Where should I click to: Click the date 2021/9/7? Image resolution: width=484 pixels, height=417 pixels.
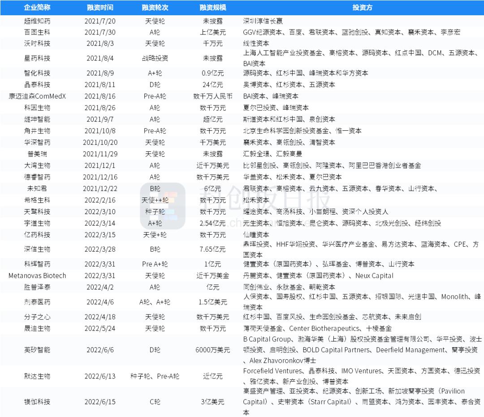click(100, 119)
